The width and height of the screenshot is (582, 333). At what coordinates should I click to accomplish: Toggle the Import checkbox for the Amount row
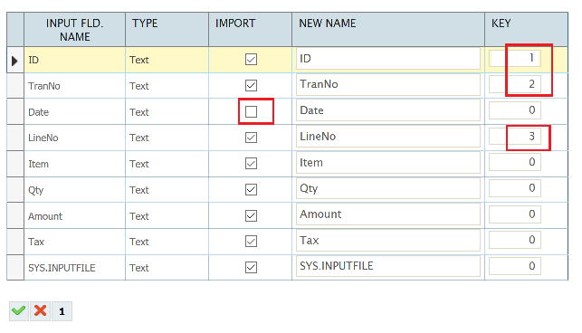click(252, 215)
